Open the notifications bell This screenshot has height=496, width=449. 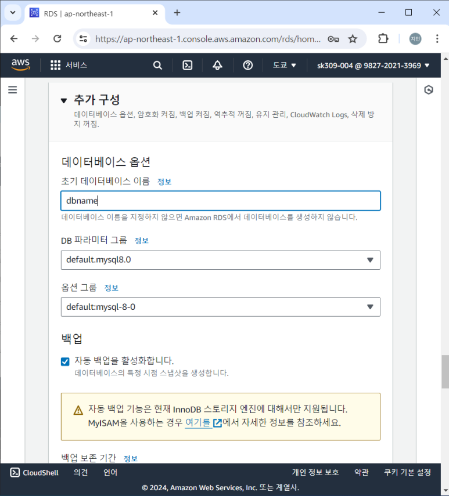click(217, 66)
